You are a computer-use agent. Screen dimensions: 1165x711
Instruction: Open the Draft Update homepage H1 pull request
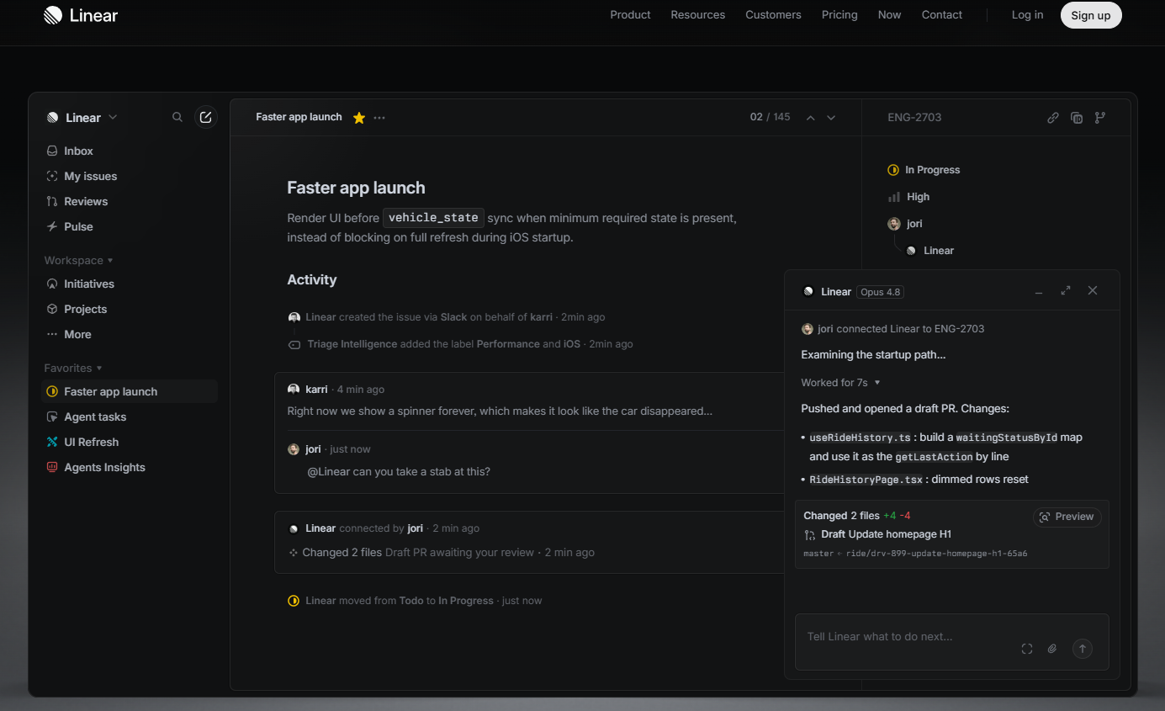coord(878,534)
